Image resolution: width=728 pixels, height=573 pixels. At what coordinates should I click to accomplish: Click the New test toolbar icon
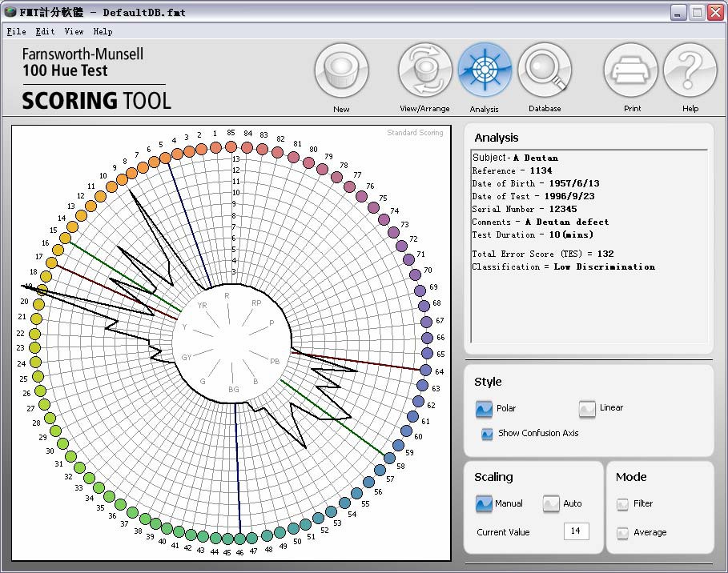click(x=341, y=71)
